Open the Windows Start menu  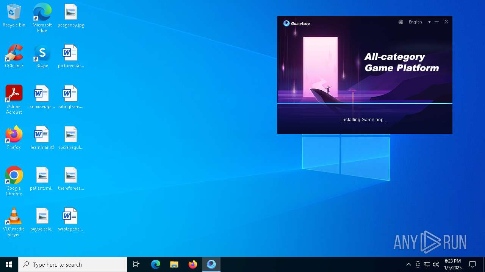click(9, 264)
